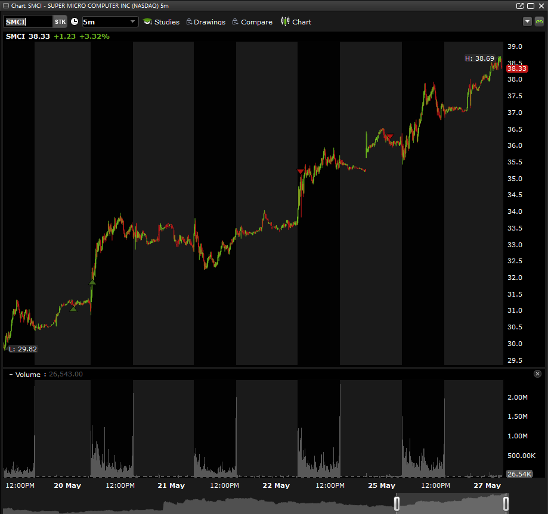The height and width of the screenshot is (514, 548).
Task: Click the chart window menu icon in title bar
Action: click(5, 5)
